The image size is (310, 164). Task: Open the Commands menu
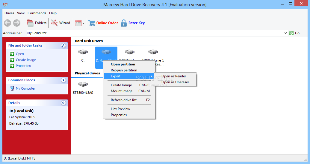tap(37, 13)
